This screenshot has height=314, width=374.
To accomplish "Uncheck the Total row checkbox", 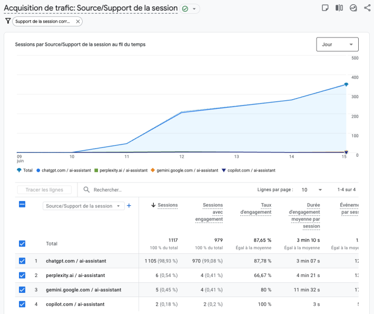I will point(22,243).
